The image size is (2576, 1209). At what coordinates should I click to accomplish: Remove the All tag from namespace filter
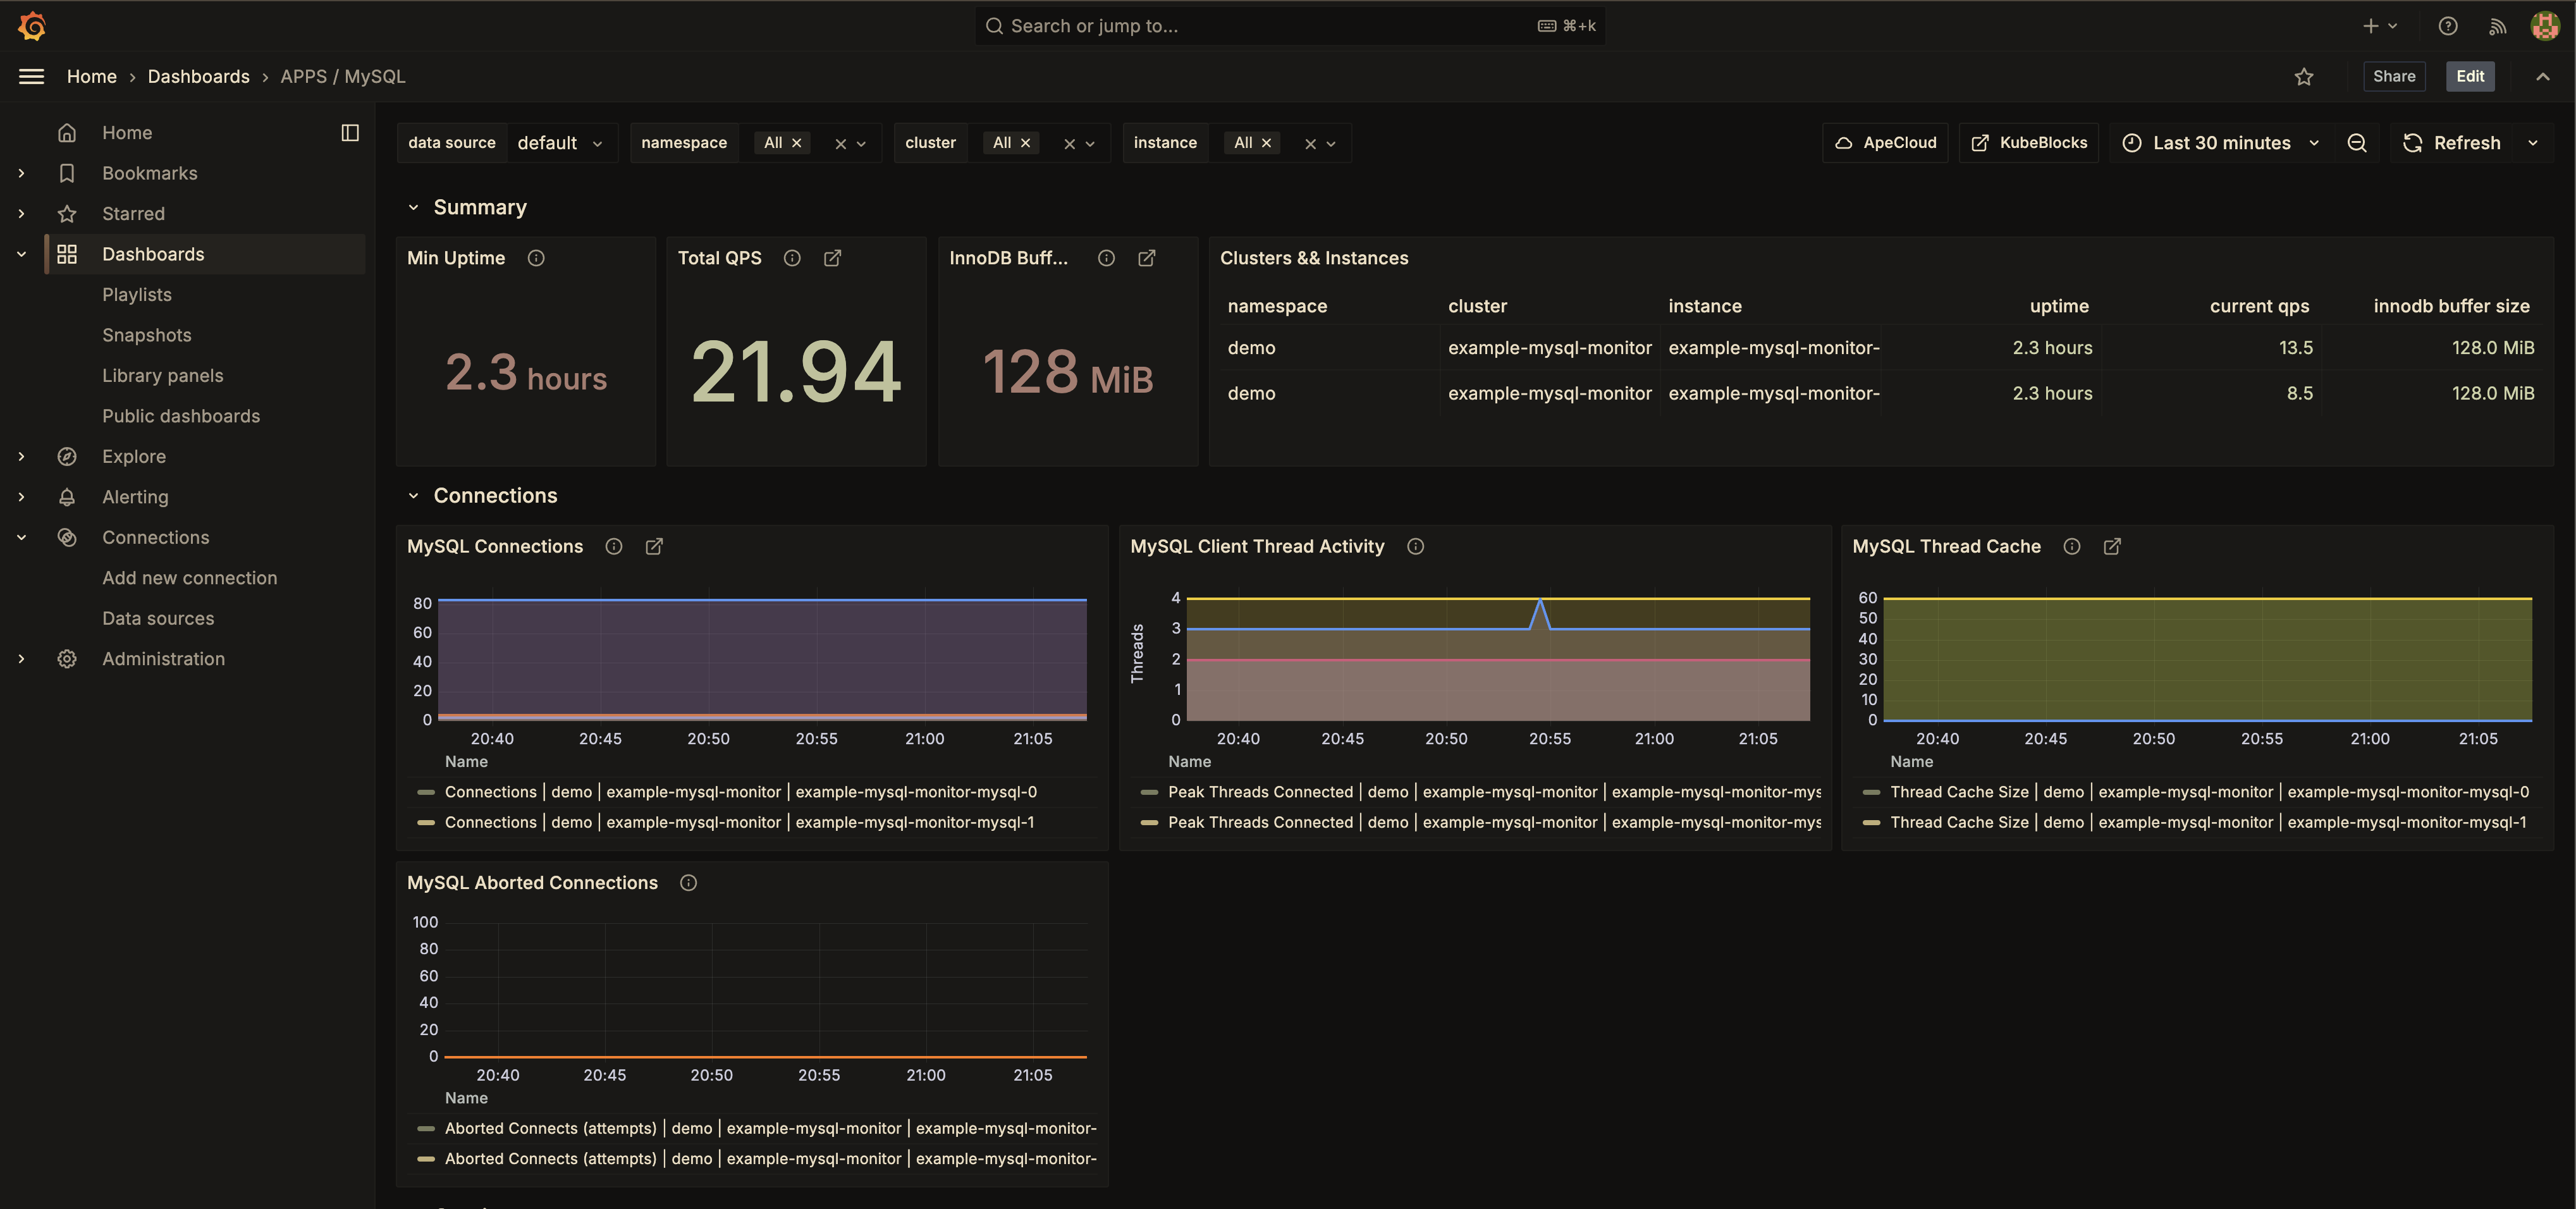[x=797, y=143]
